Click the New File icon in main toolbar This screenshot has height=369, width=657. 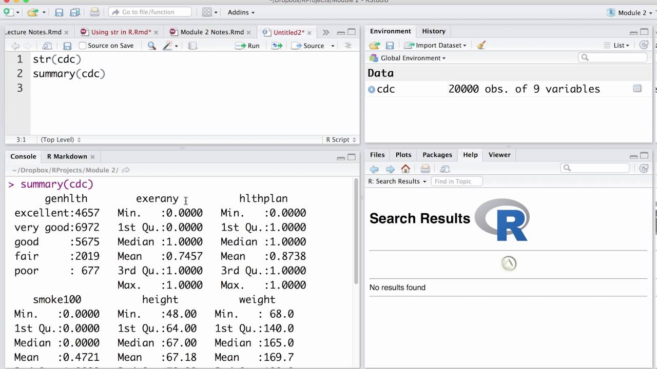click(x=9, y=12)
